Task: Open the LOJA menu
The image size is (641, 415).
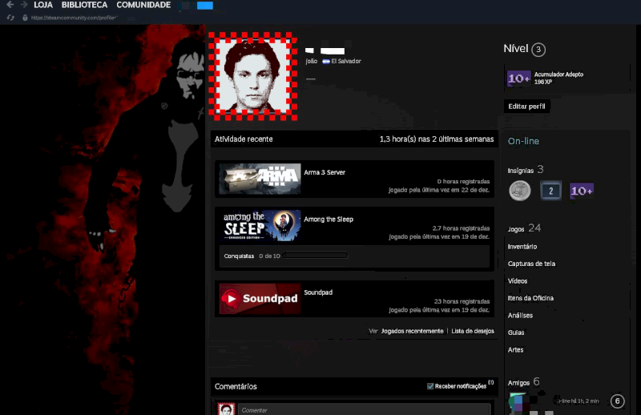Action: click(43, 5)
